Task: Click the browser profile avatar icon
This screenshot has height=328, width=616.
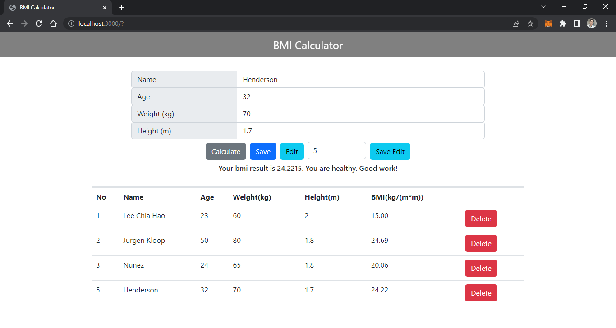Action: (591, 23)
